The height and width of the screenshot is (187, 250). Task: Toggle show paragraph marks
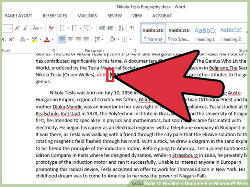132,28
